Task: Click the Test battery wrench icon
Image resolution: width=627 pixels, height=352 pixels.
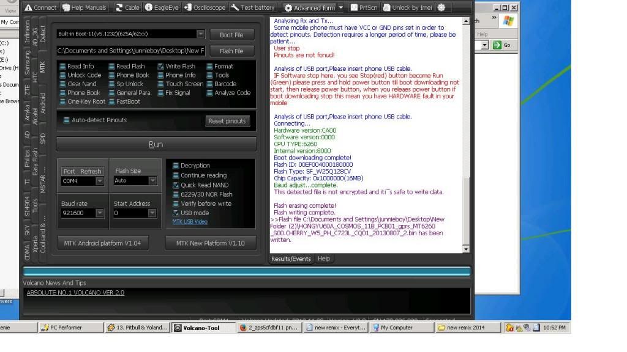Action: point(235,7)
